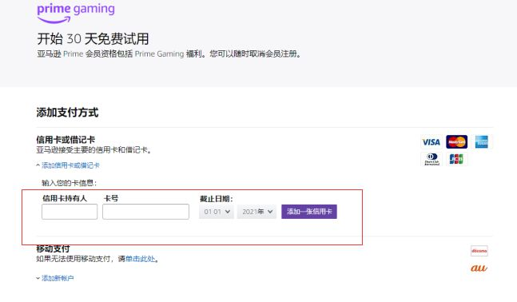This screenshot has width=517, height=302.
Task: Click the 移动支付 section title
Action: click(x=53, y=248)
